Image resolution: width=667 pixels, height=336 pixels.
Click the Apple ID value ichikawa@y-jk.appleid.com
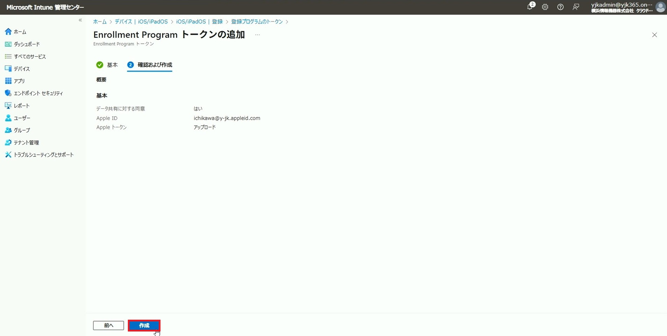[x=227, y=118]
